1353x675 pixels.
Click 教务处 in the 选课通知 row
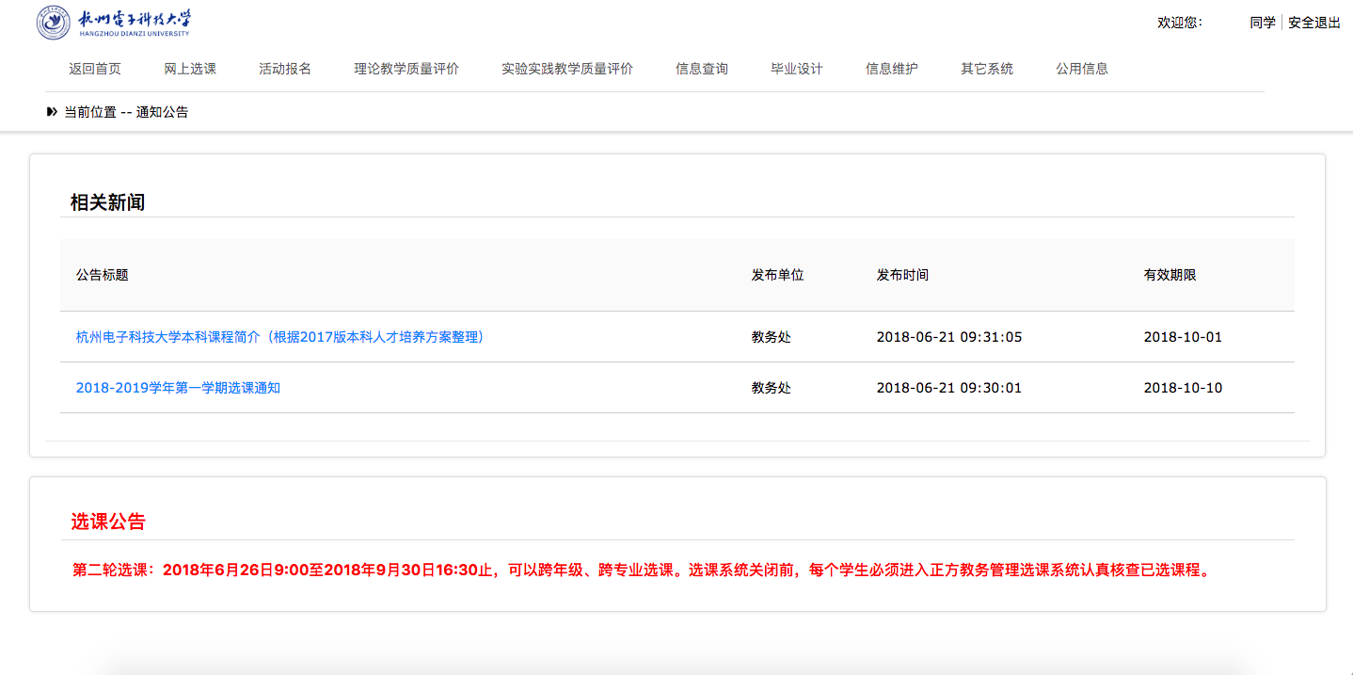pyautogui.click(x=771, y=388)
